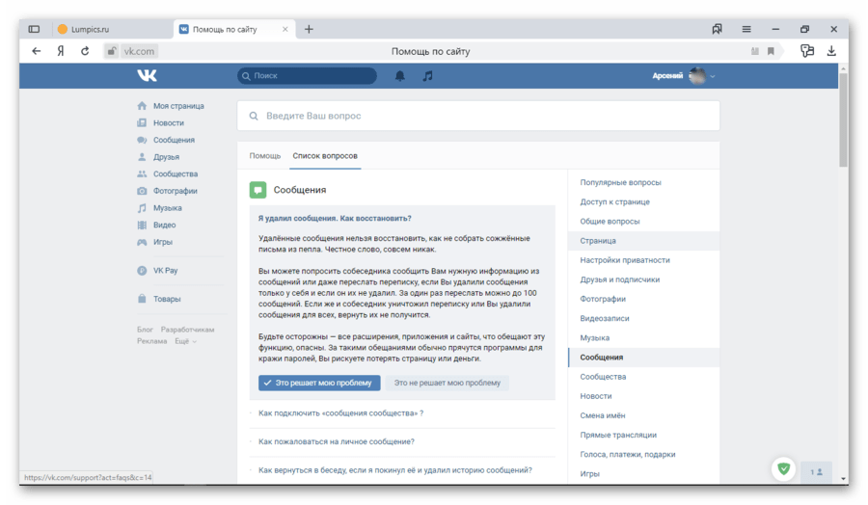Click the VK logo in header
This screenshot has height=505, width=868.
tap(147, 75)
